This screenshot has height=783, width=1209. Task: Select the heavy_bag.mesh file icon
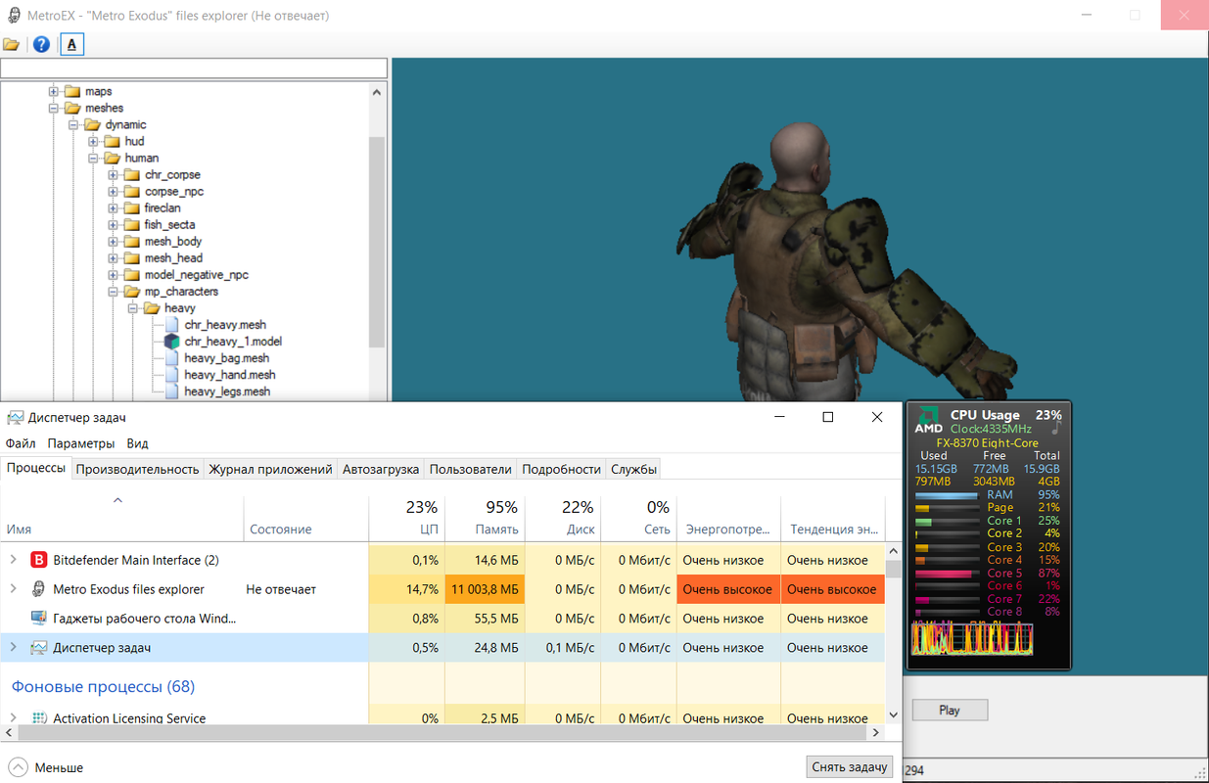coord(172,358)
